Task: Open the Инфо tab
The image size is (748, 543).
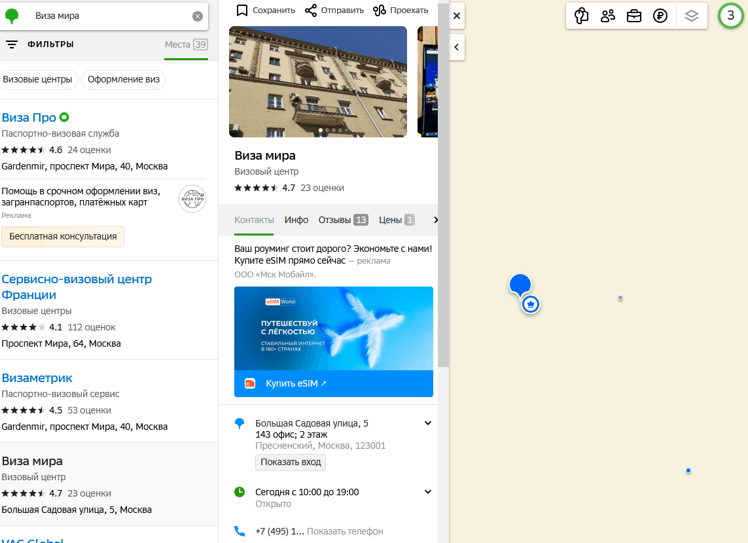Action: point(296,220)
